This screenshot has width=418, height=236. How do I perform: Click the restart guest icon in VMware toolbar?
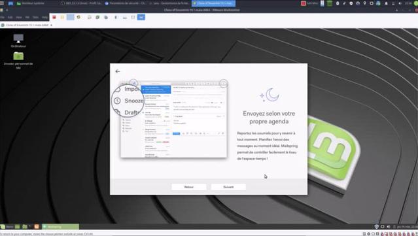pyautogui.click(x=78, y=17)
